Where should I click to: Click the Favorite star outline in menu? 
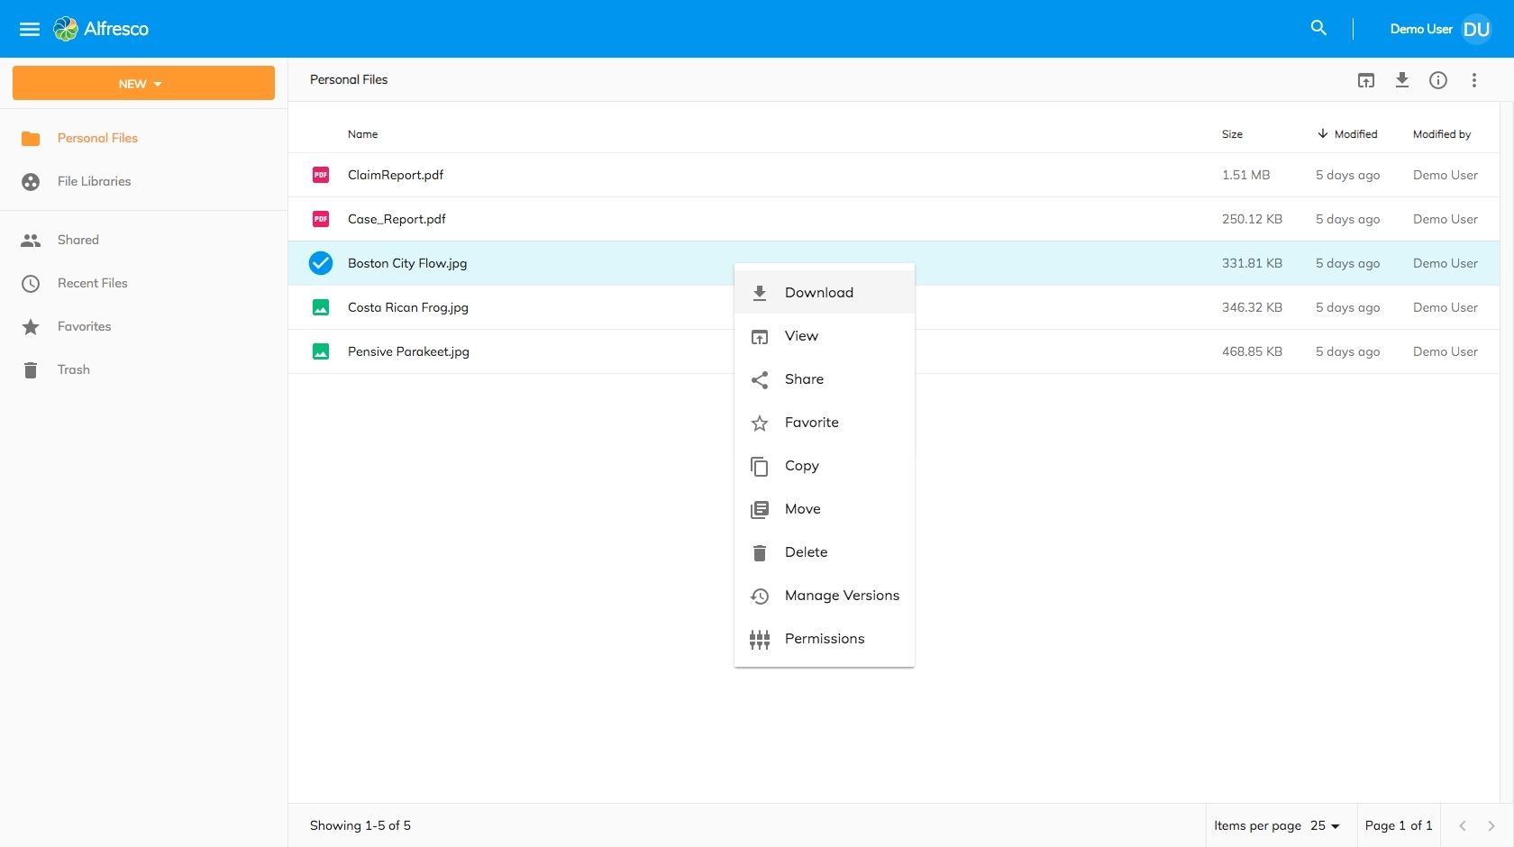click(x=760, y=423)
